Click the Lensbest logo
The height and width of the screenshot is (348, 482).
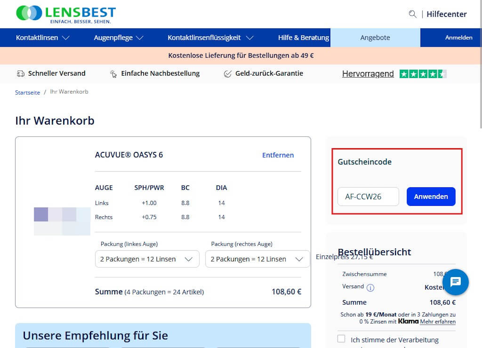pyautogui.click(x=66, y=14)
